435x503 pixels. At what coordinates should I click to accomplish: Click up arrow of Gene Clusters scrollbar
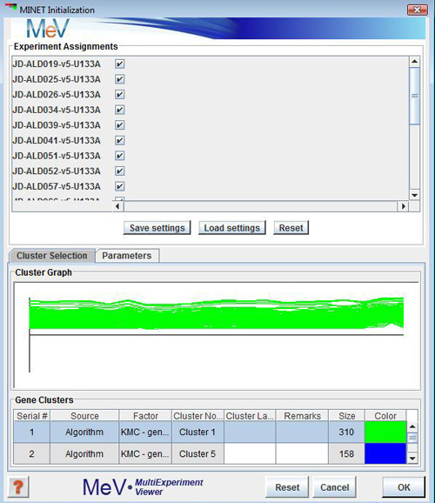click(x=412, y=426)
